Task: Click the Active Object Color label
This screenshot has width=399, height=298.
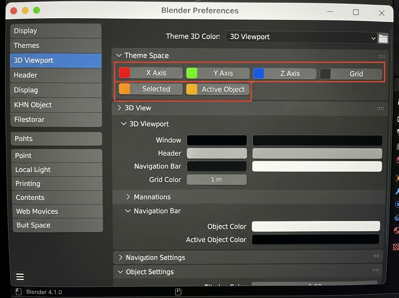Action: click(x=216, y=239)
